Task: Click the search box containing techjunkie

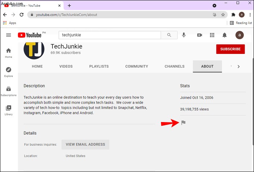Action: tap(110, 35)
